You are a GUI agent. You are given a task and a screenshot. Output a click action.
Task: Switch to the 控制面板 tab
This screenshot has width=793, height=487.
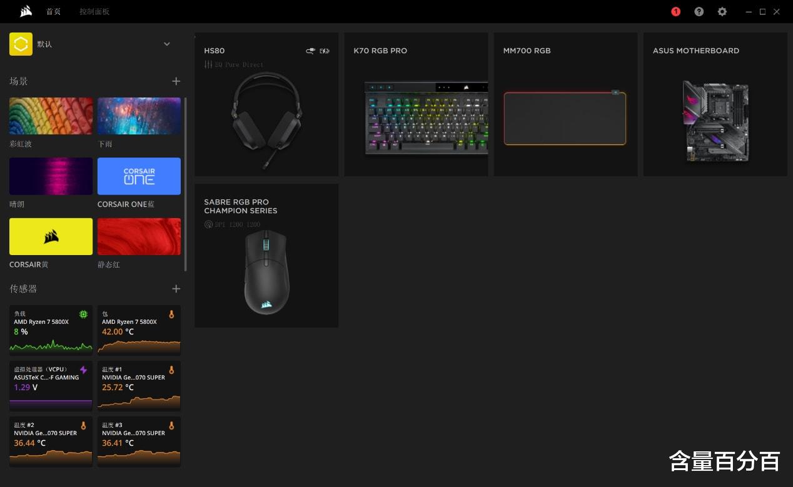[x=94, y=12]
